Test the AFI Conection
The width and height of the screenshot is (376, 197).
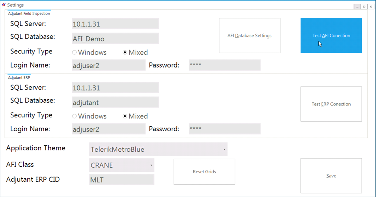point(331,35)
